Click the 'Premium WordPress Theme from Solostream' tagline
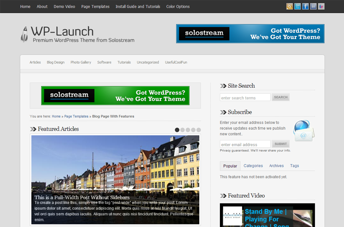 tap(83, 40)
